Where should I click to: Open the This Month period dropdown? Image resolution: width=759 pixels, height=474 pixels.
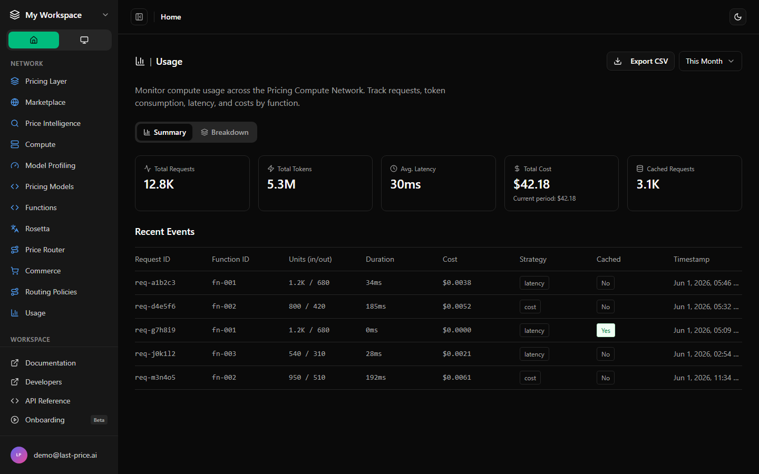(x=710, y=61)
